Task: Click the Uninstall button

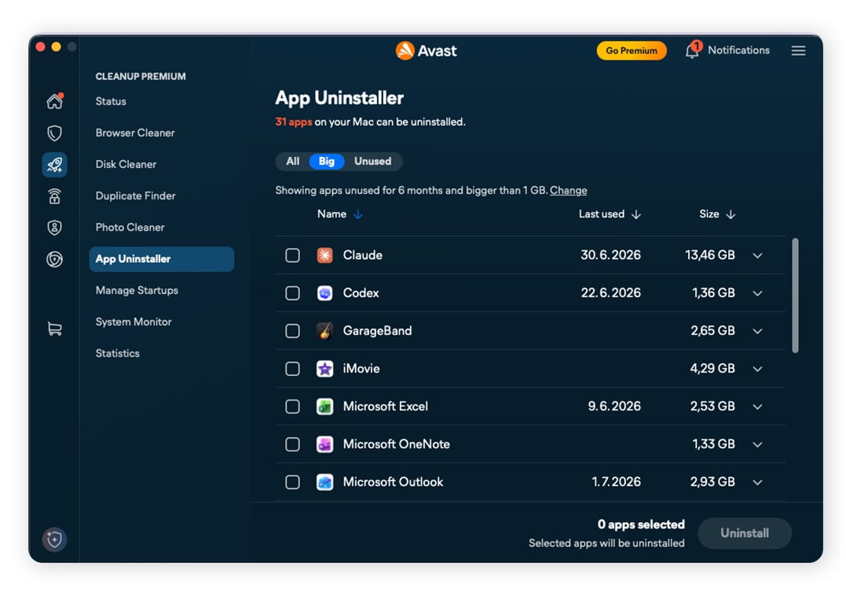Action: click(745, 533)
